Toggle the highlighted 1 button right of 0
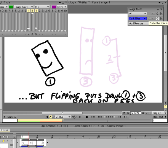The width and height of the screenshot is (168, 148). 36,11
